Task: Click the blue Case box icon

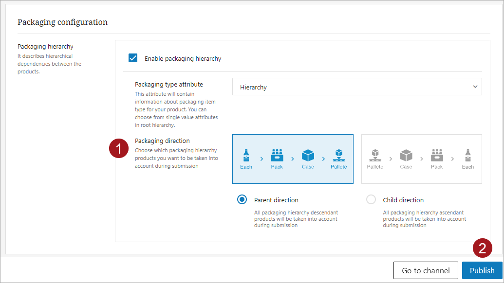Action: 308,156
